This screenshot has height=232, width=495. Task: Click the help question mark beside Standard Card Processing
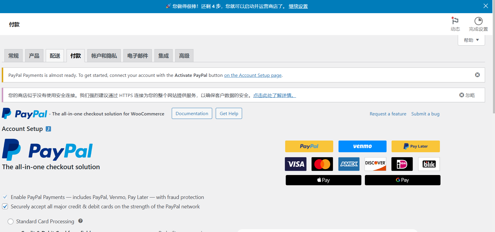pyautogui.click(x=81, y=221)
